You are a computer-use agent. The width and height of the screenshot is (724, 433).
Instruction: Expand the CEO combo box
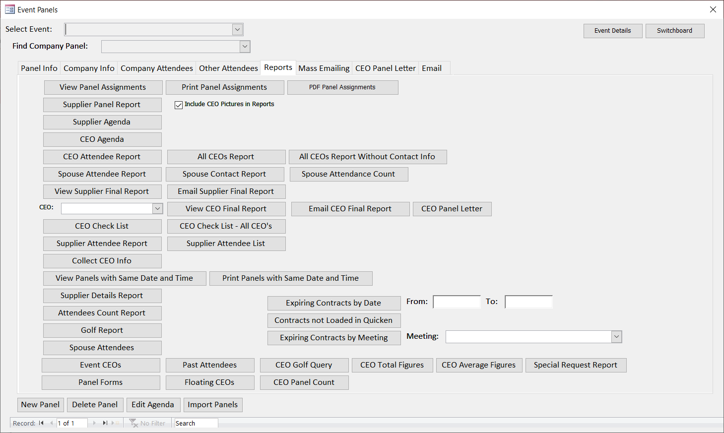(157, 209)
